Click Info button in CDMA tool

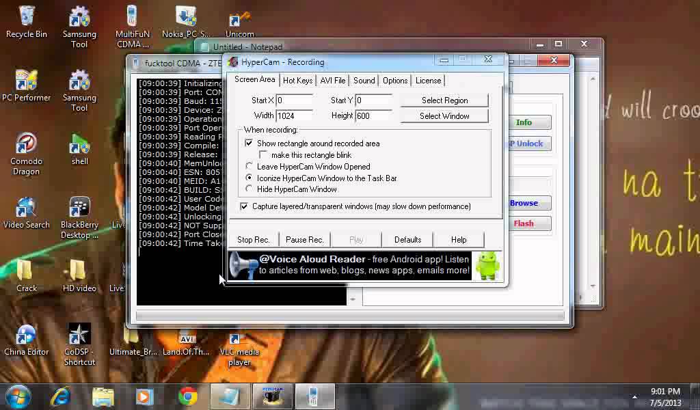pyautogui.click(x=530, y=122)
